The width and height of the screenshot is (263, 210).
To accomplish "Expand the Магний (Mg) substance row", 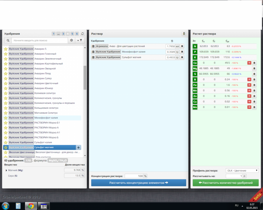I will click(6, 170).
